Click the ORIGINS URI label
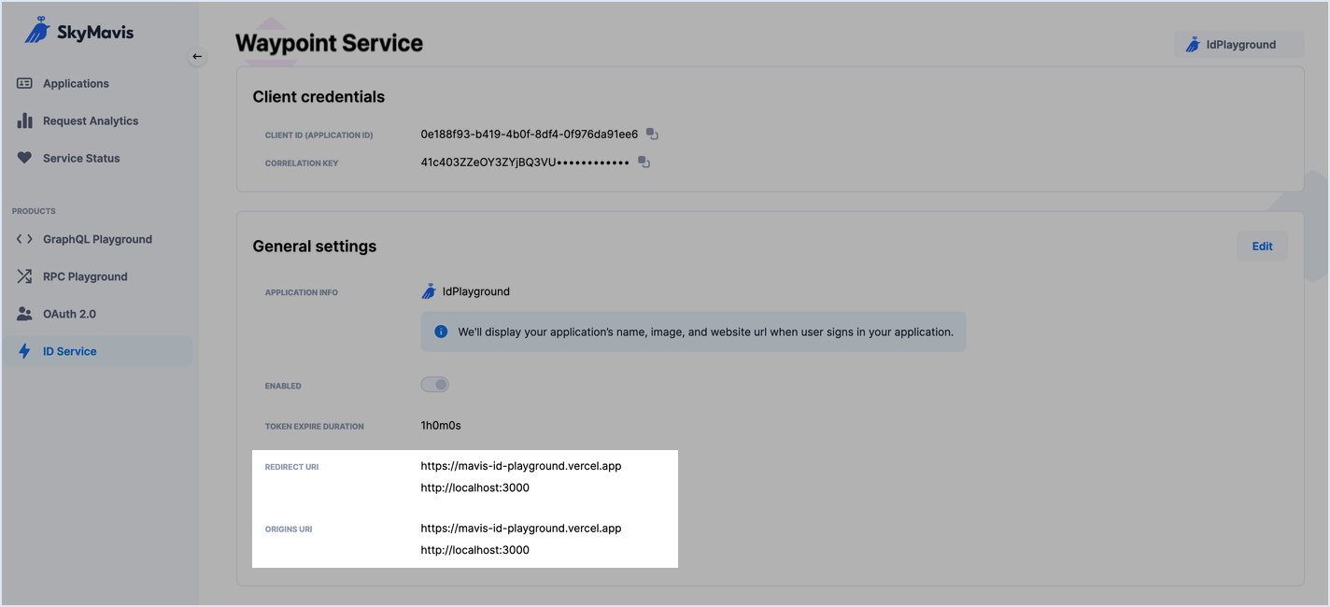1330x607 pixels. [289, 529]
